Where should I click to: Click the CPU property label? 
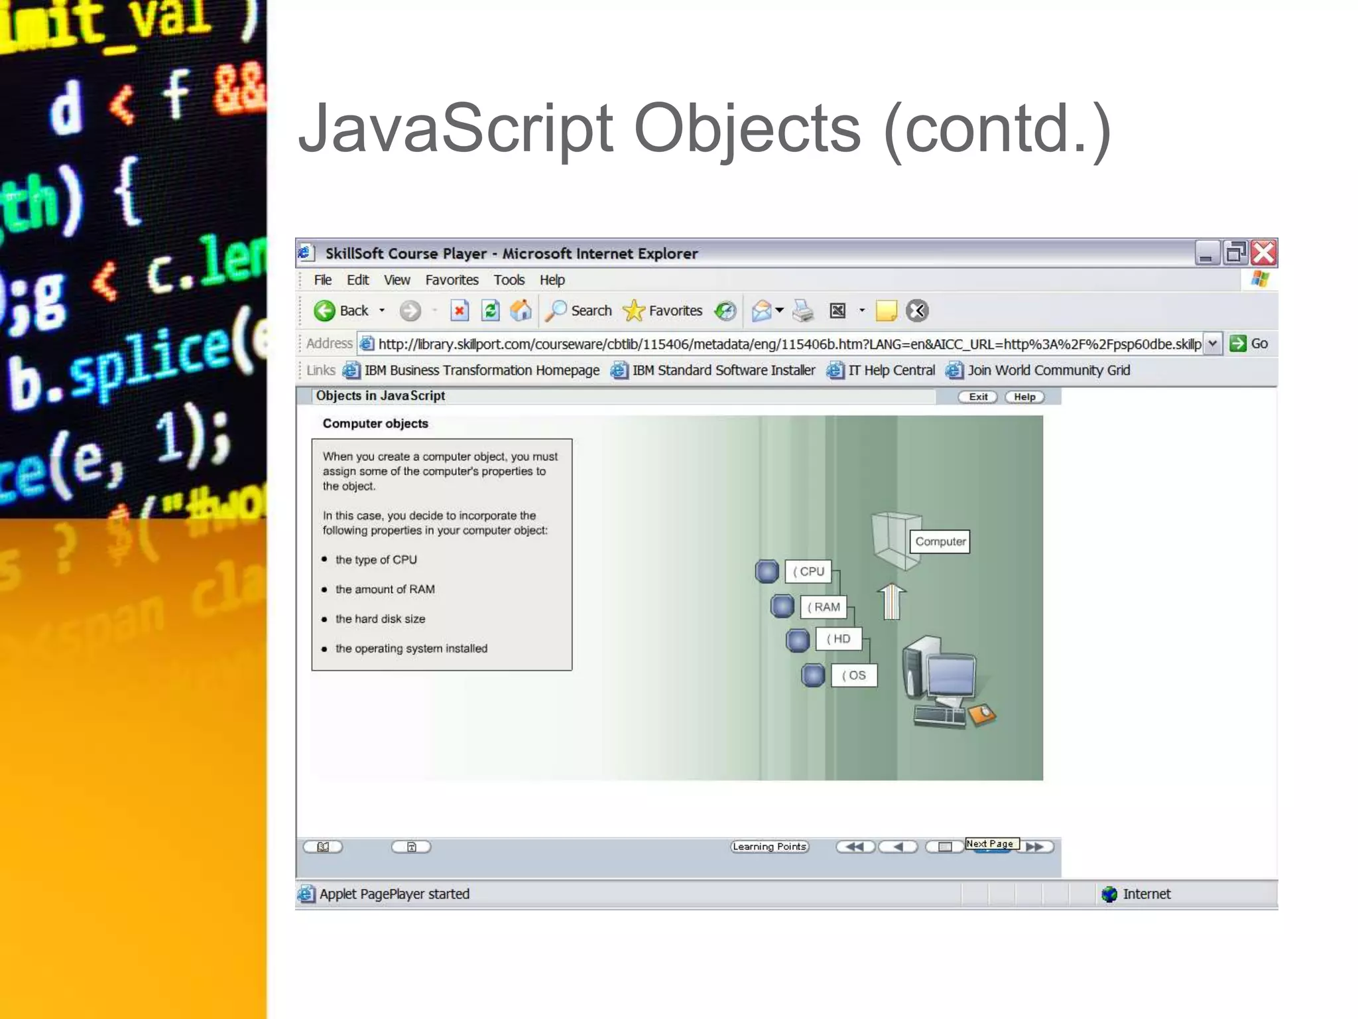(x=808, y=571)
